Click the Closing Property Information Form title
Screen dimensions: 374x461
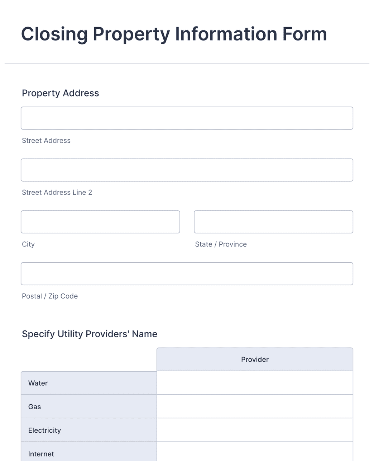click(x=174, y=34)
